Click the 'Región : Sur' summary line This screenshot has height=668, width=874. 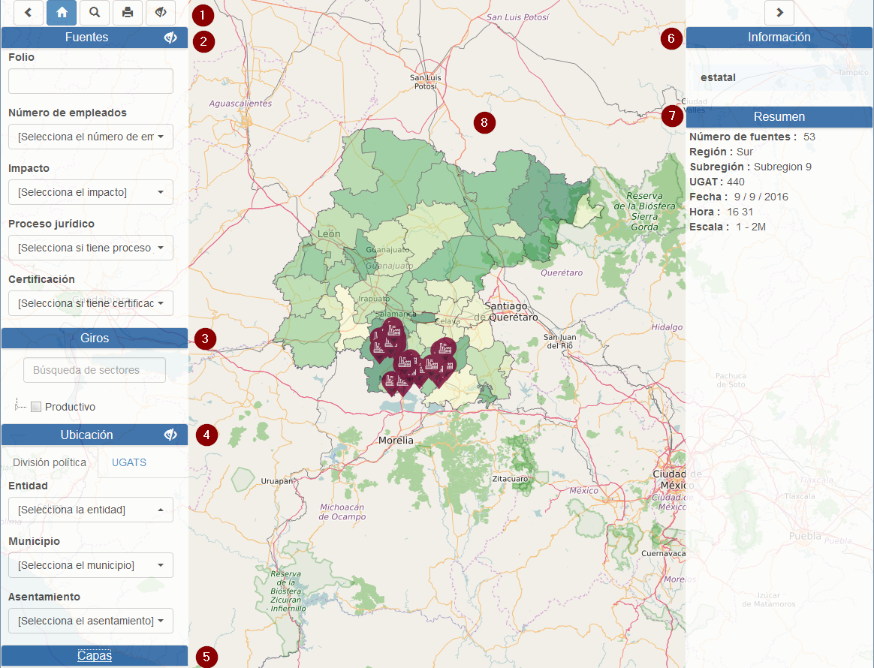tap(722, 152)
